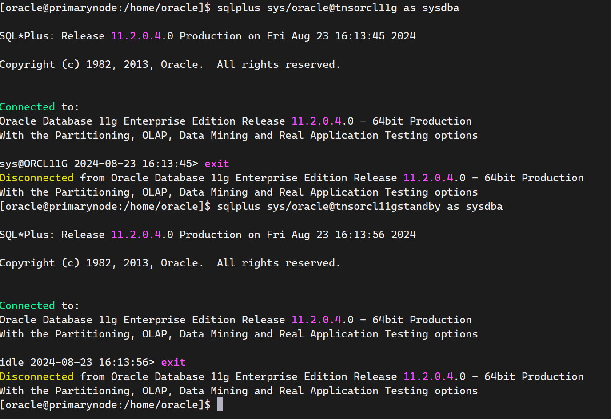Click the tnsorcl11gstandby connect string in the sqlplus command
Image resolution: width=611 pixels, height=419 pixels.
click(x=354, y=206)
